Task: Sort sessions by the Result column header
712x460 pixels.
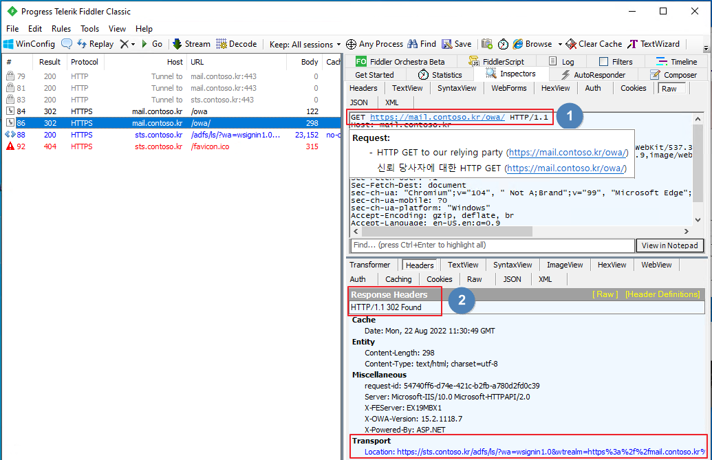Action: click(50, 62)
